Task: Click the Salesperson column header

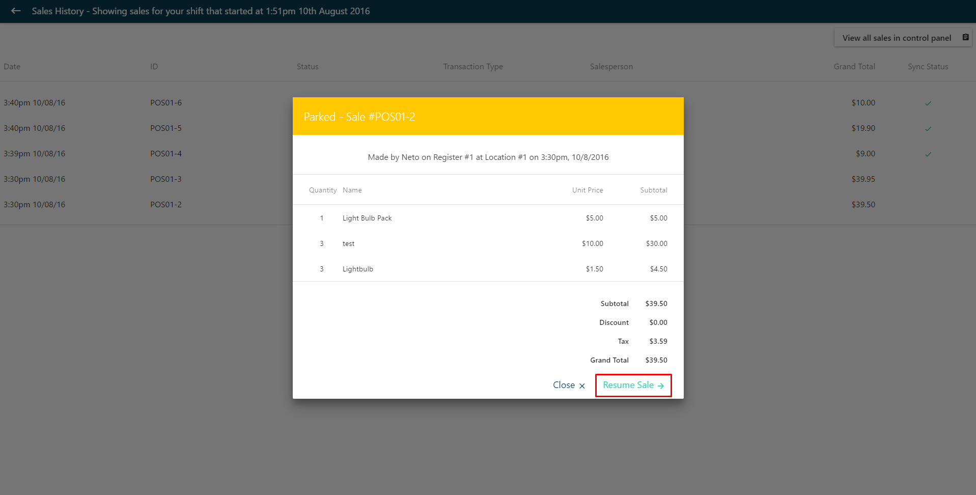Action: [x=611, y=67]
